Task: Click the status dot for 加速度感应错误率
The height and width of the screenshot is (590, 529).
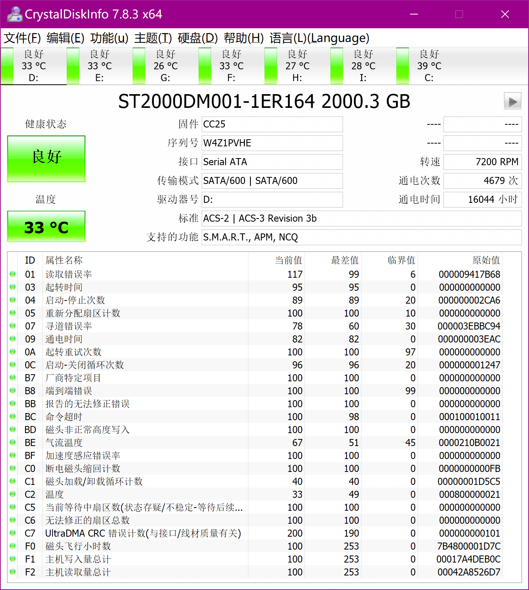Action: [13, 455]
